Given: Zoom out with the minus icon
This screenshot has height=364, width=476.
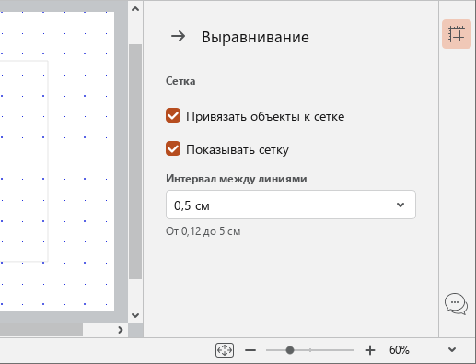Looking at the screenshot, I should (x=250, y=350).
